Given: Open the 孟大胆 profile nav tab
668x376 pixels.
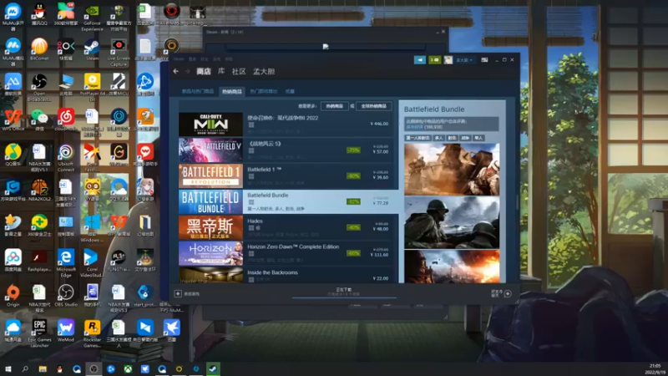Looking at the screenshot, I should [264, 72].
